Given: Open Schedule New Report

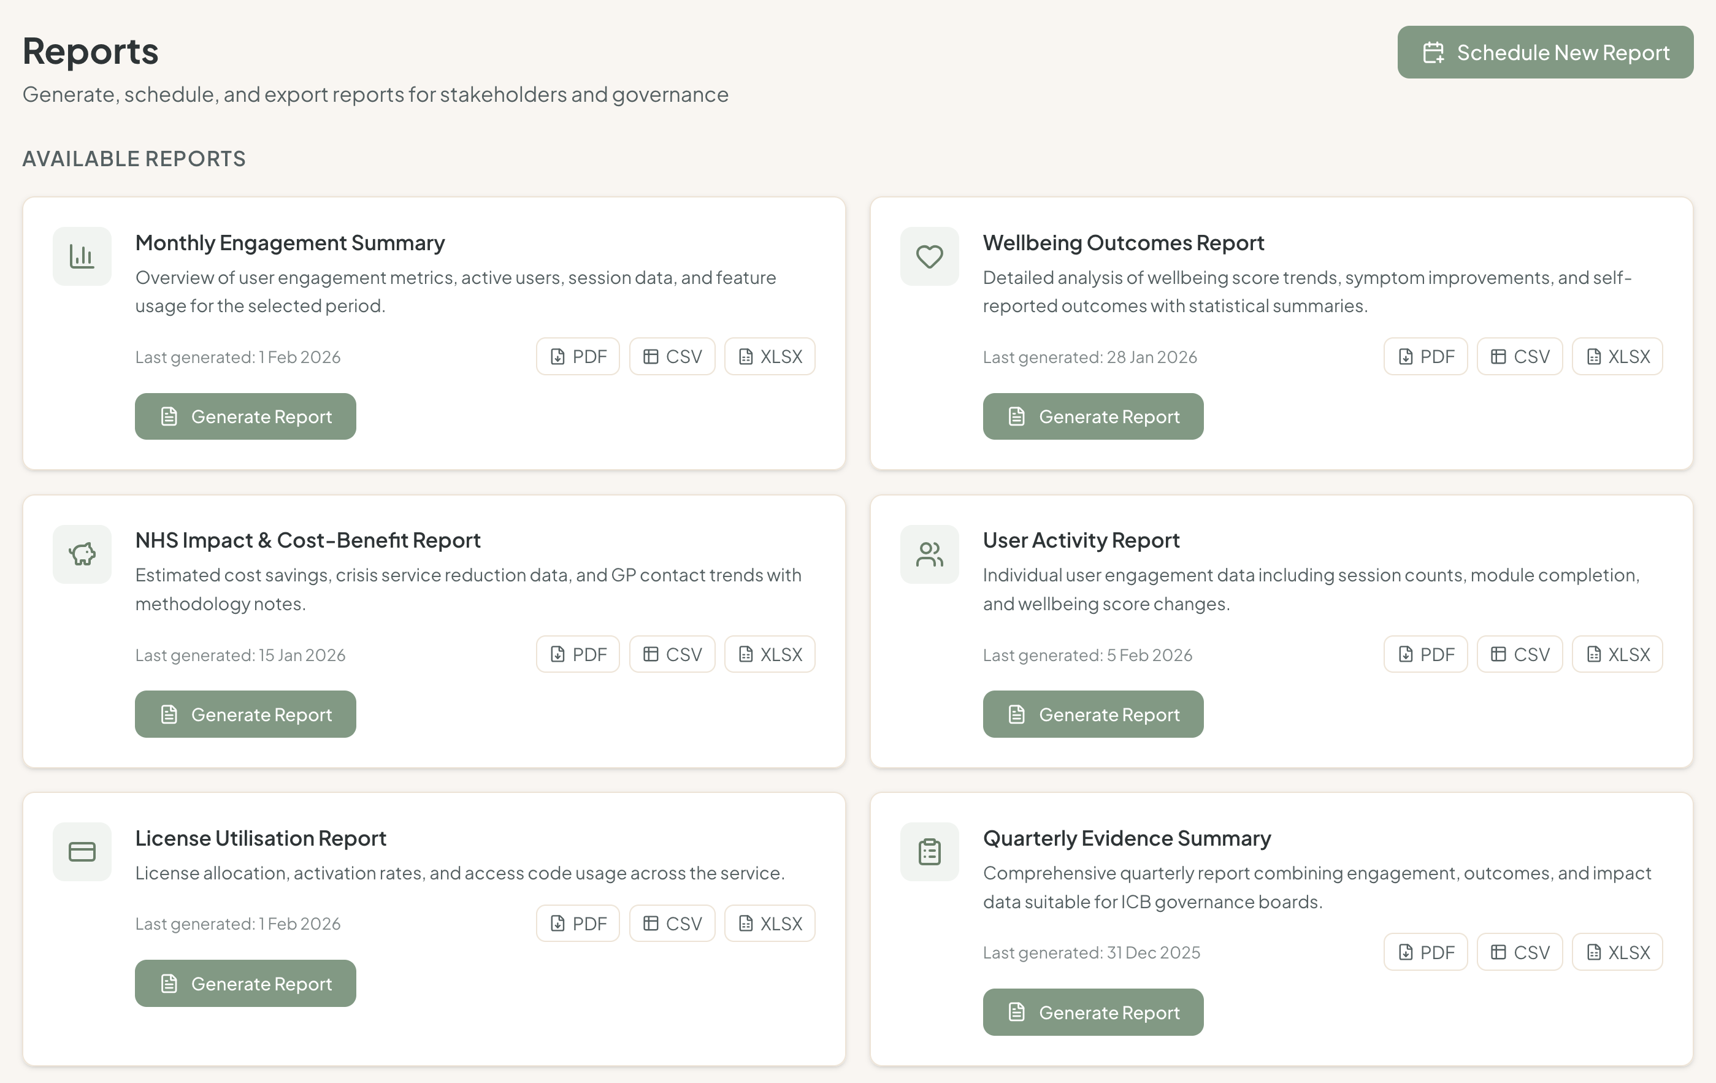Looking at the screenshot, I should pyautogui.click(x=1544, y=52).
